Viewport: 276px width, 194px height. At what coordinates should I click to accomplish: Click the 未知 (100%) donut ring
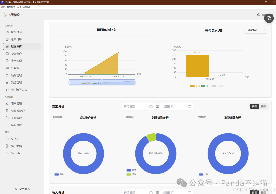click(211, 153)
